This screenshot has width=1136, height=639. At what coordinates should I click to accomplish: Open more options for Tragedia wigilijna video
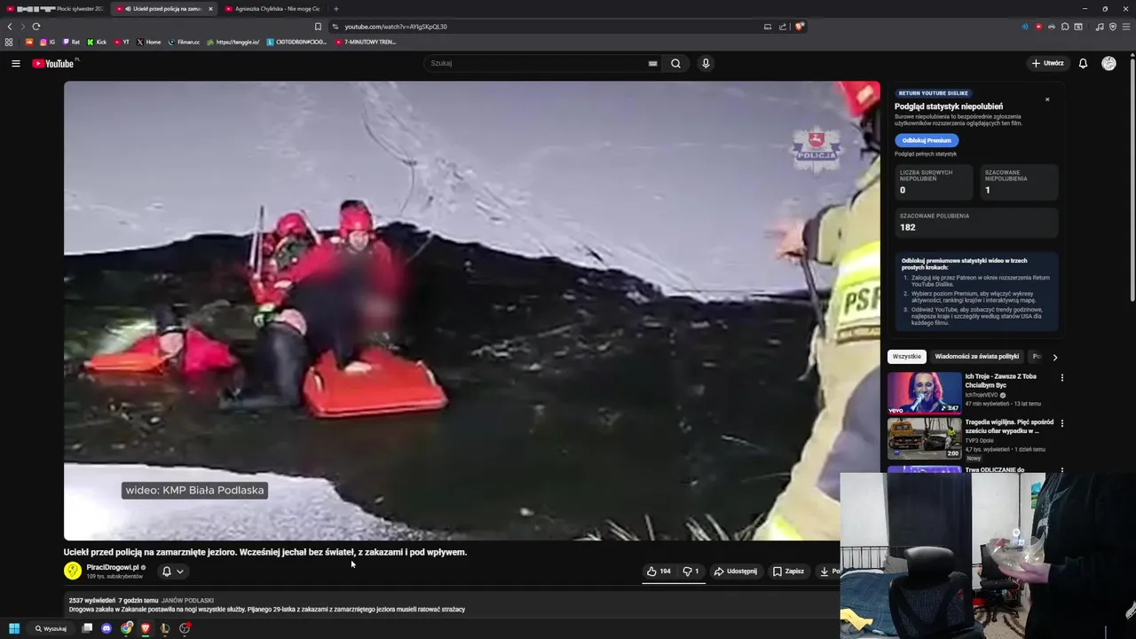(x=1061, y=423)
